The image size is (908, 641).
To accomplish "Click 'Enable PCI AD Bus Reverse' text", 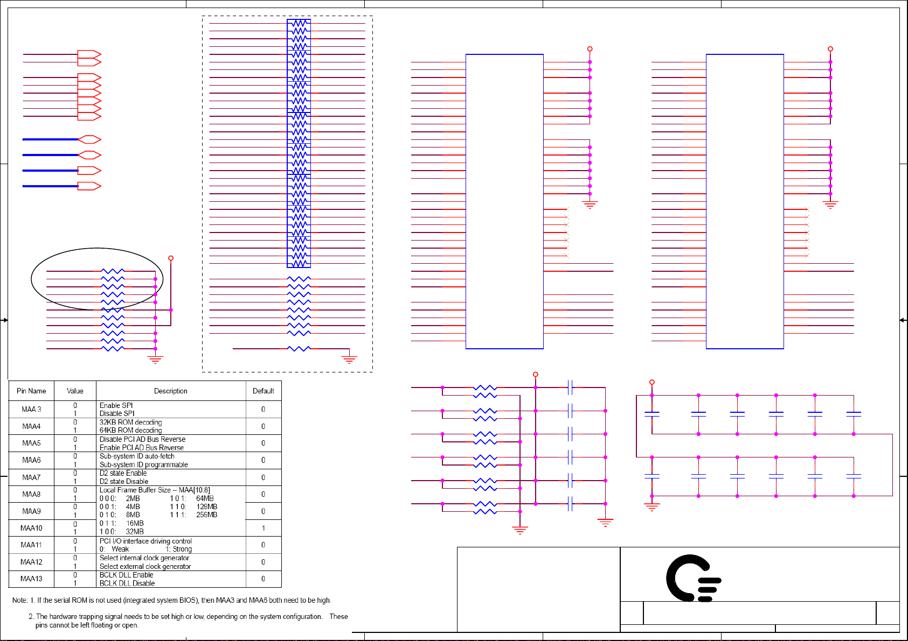I will tap(142, 448).
